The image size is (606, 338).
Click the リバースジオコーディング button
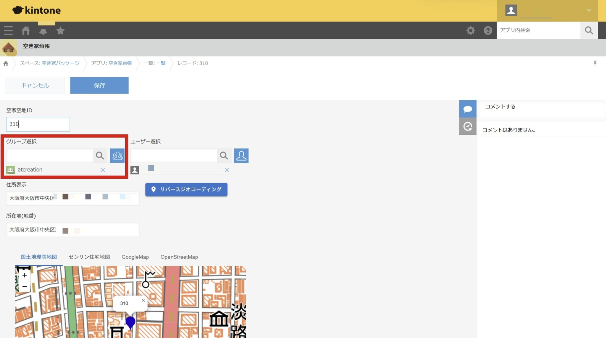(x=186, y=189)
